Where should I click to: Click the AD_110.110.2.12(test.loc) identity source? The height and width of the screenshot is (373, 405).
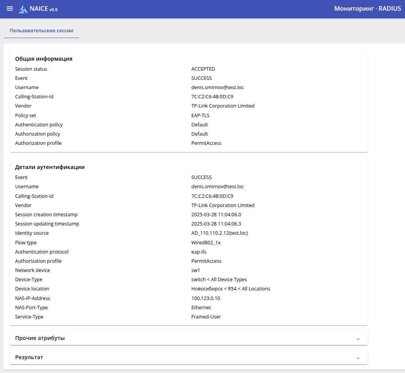coord(222,233)
